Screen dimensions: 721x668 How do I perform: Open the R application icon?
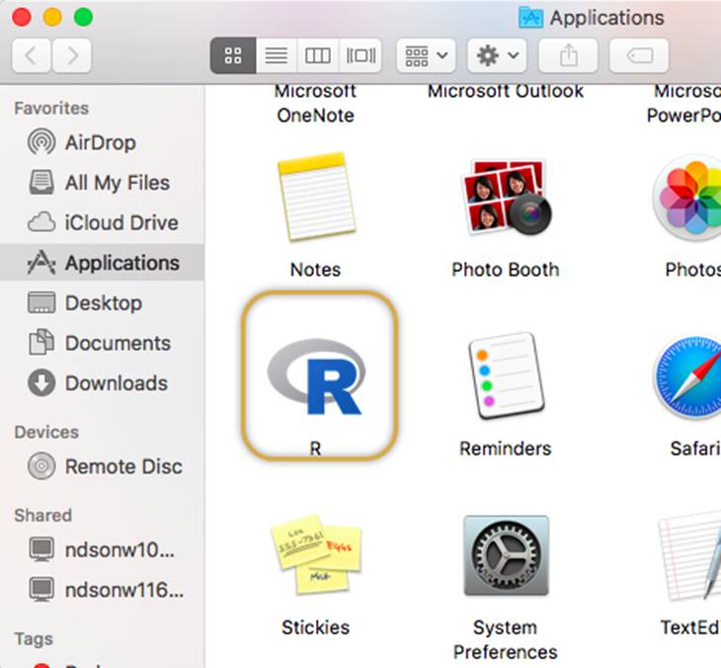point(316,376)
